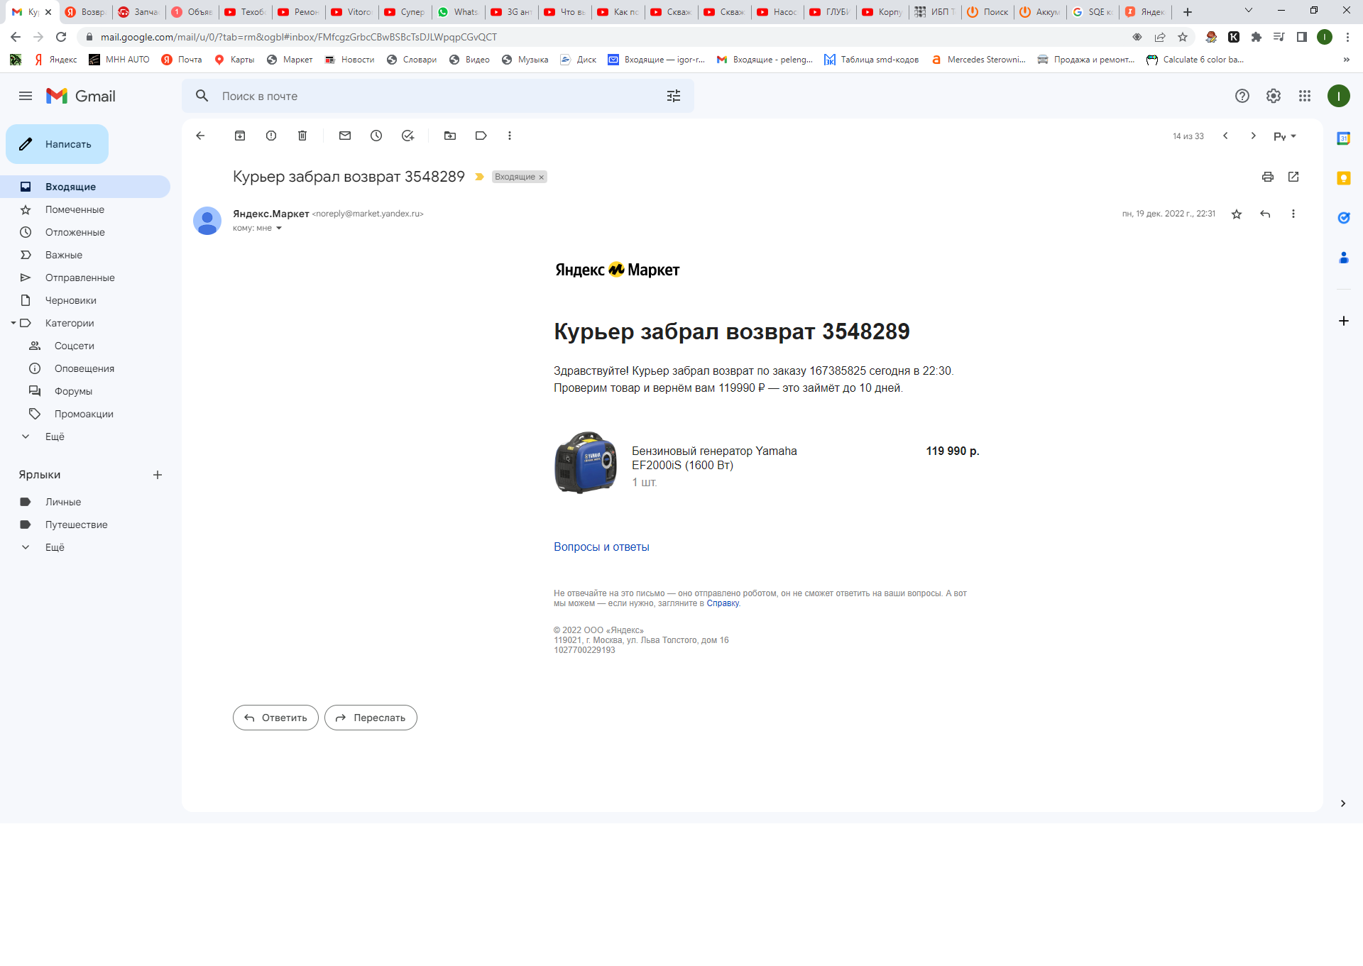Image resolution: width=1363 pixels, height=966 pixels.
Task: Open Google Tasks side panel
Action: click(1344, 218)
